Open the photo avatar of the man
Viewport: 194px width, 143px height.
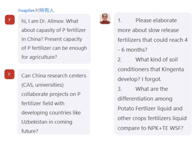[105, 19]
